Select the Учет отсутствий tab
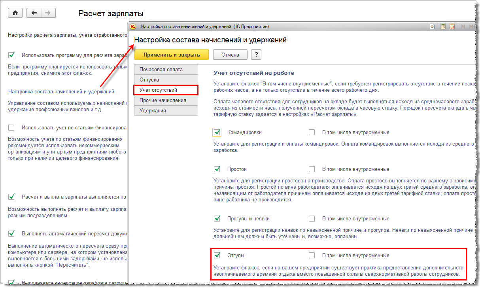480x288 pixels. [x=166, y=90]
